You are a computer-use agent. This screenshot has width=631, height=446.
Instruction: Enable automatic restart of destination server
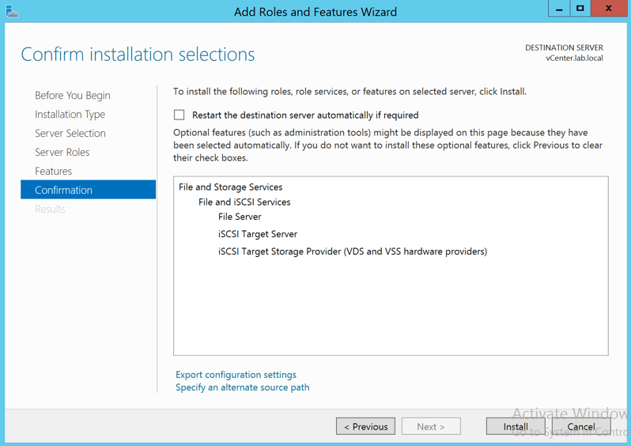(179, 115)
